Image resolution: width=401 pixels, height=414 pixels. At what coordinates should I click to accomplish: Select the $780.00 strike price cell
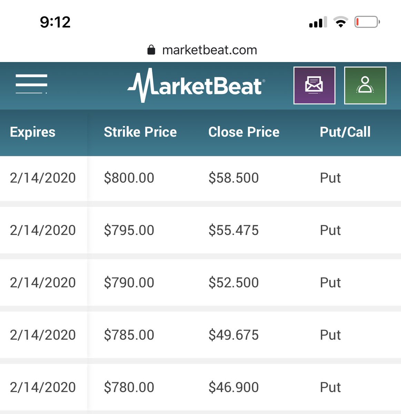click(129, 387)
